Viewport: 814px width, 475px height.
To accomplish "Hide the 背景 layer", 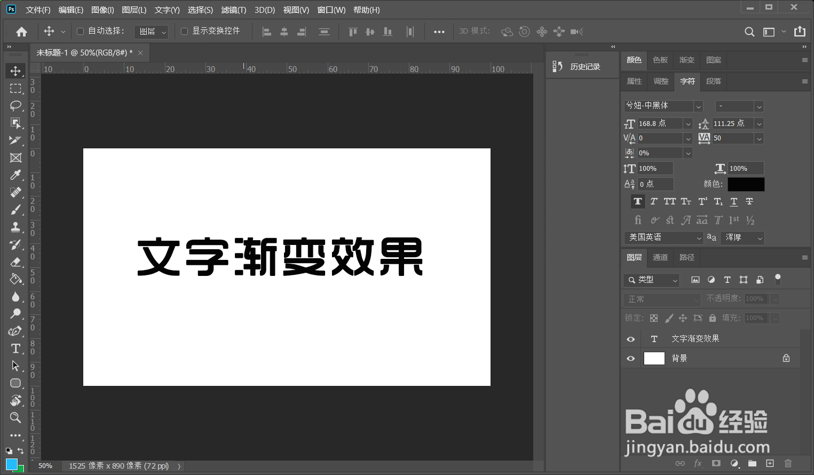I will [x=630, y=358].
